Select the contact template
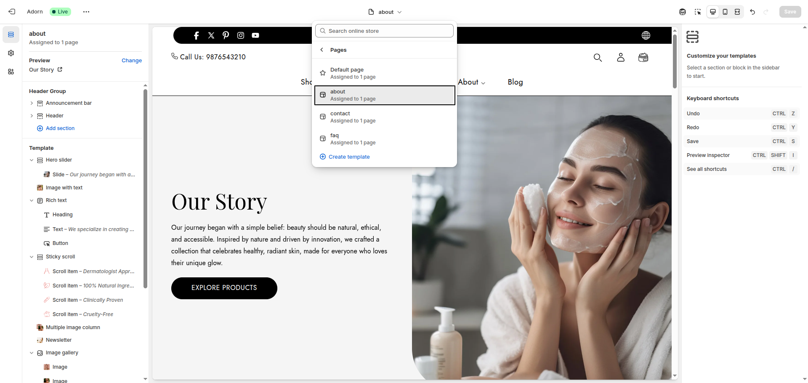808x383 pixels. (385, 117)
